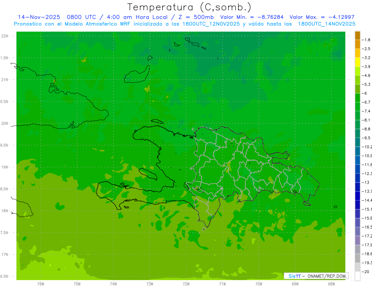Select legend swatch between -2.5 and -3.2
Viewport: 372px width, 288px height.
(x=357, y=53)
